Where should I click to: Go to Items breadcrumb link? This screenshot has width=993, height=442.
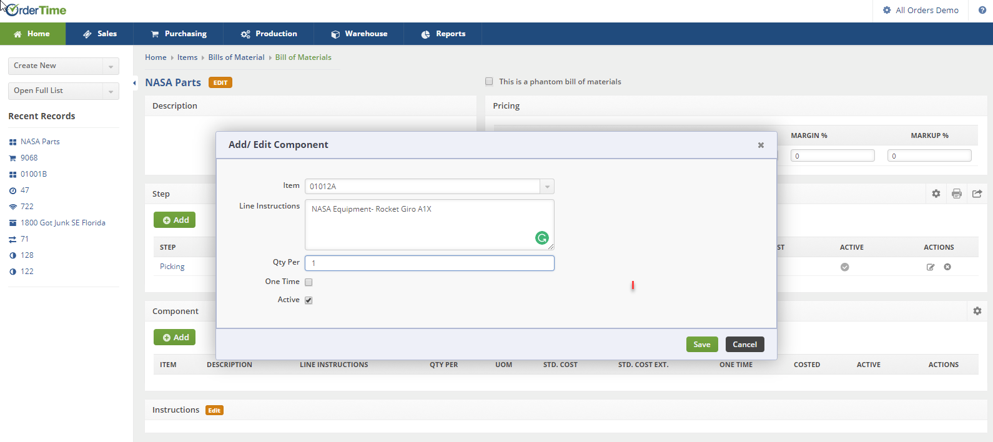187,57
